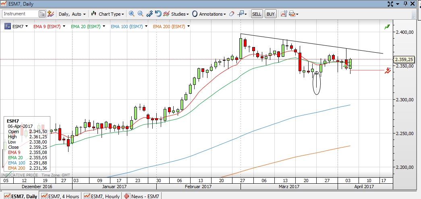The height and width of the screenshot is (199, 421).
Task: Click the Close value 2.359,25 in data box
Action: pyautogui.click(x=38, y=147)
